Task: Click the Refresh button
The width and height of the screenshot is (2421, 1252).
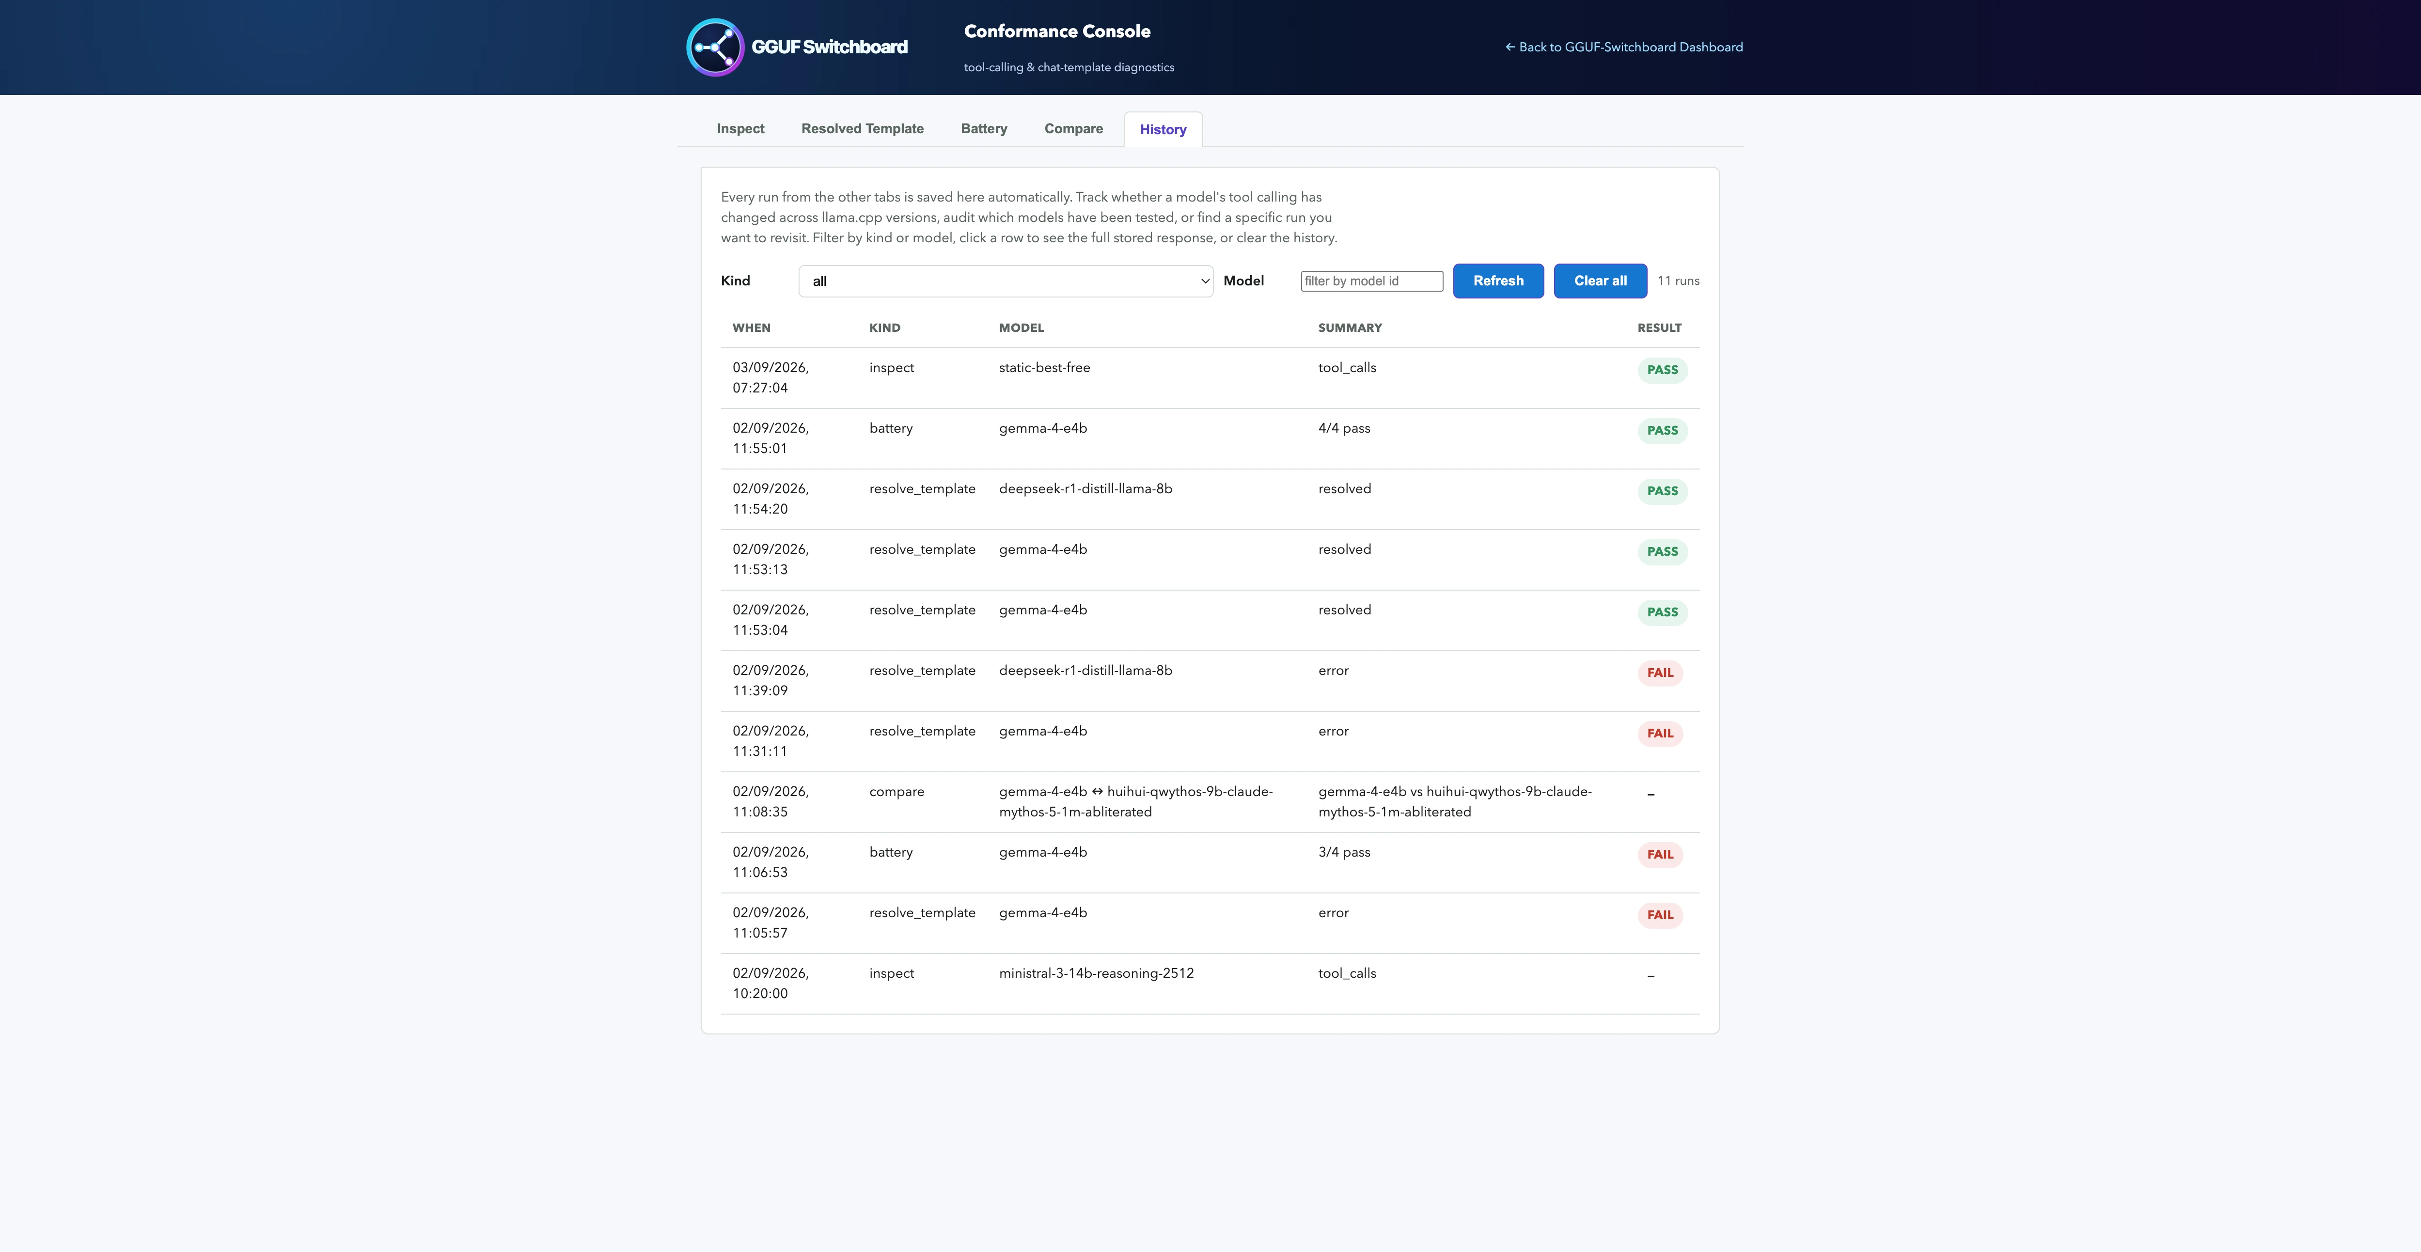Action: tap(1498, 281)
